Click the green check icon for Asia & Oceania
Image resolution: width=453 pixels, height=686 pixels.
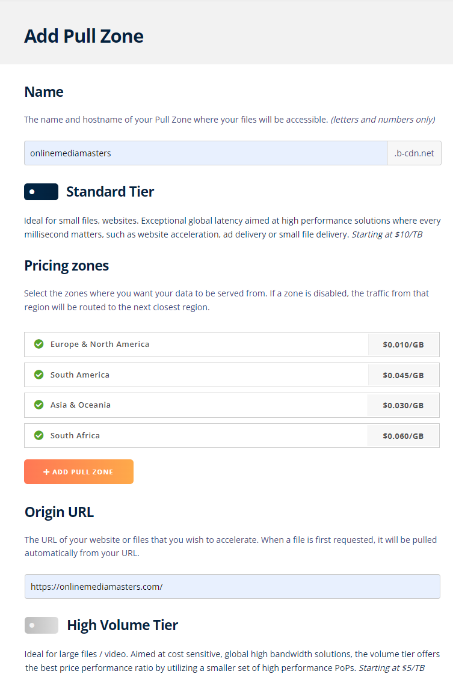pyautogui.click(x=39, y=405)
